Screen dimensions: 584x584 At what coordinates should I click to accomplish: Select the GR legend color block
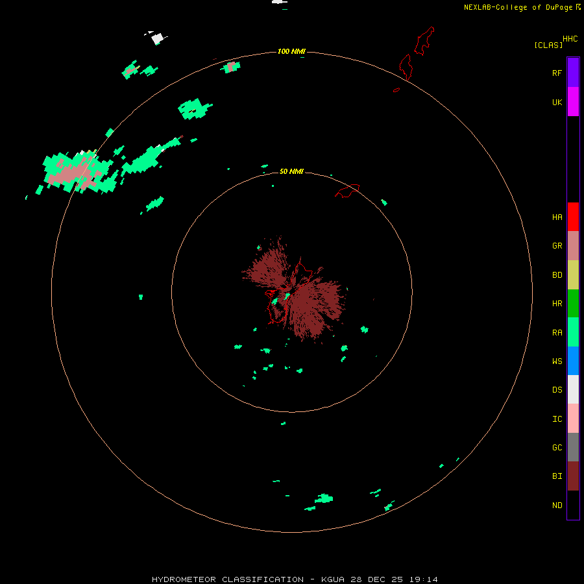click(573, 246)
